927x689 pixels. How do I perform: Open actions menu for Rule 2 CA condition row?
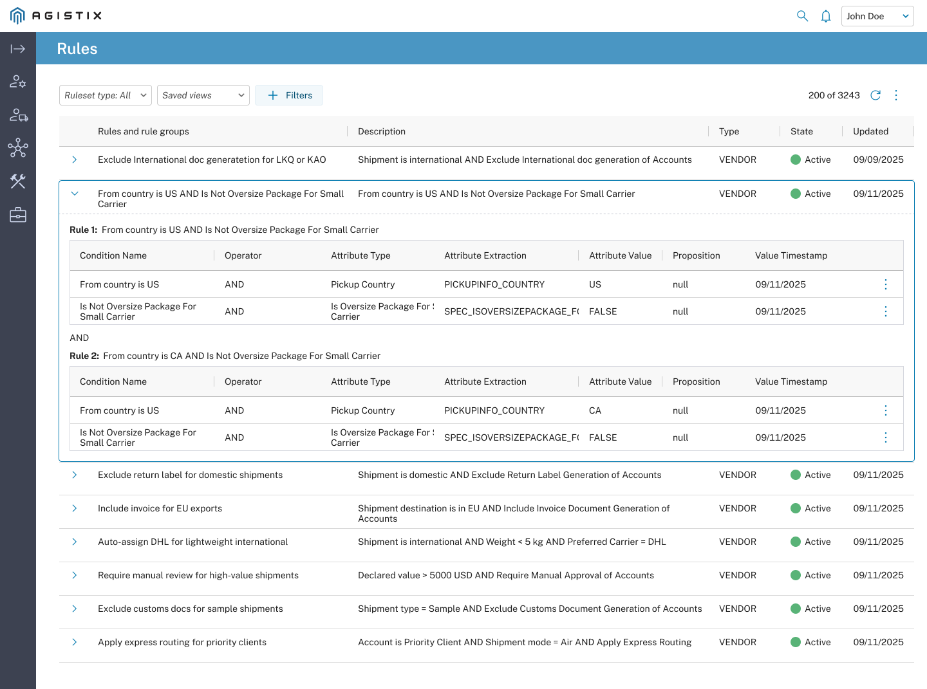[x=886, y=410]
